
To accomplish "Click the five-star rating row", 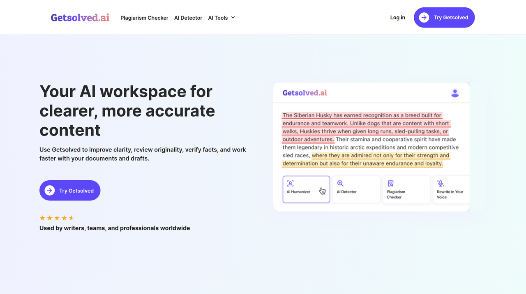I will 57,218.
